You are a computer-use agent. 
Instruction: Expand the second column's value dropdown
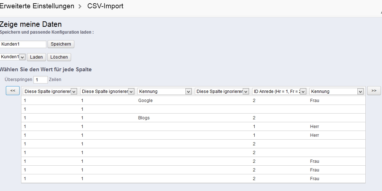click(x=107, y=92)
